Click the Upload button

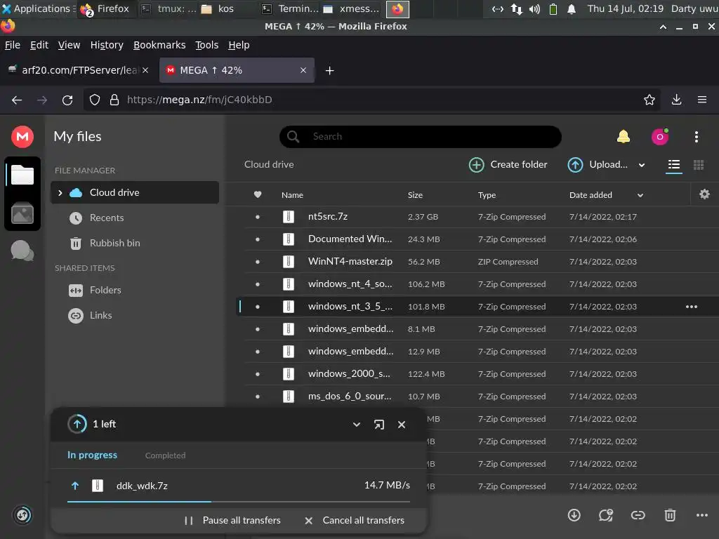pyautogui.click(x=598, y=164)
